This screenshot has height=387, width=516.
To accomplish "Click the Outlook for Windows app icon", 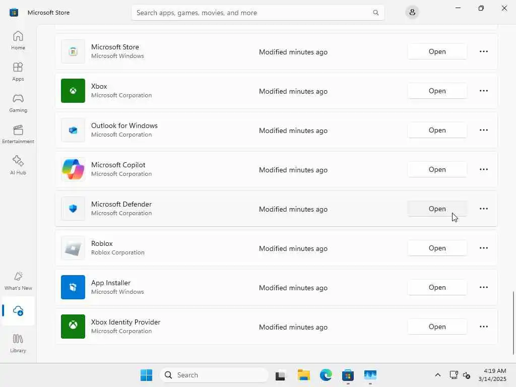I will (x=73, y=131).
